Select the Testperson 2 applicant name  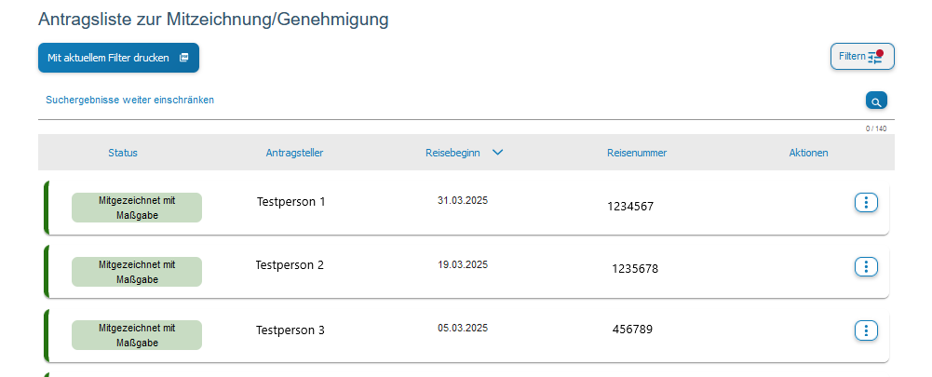[290, 265]
